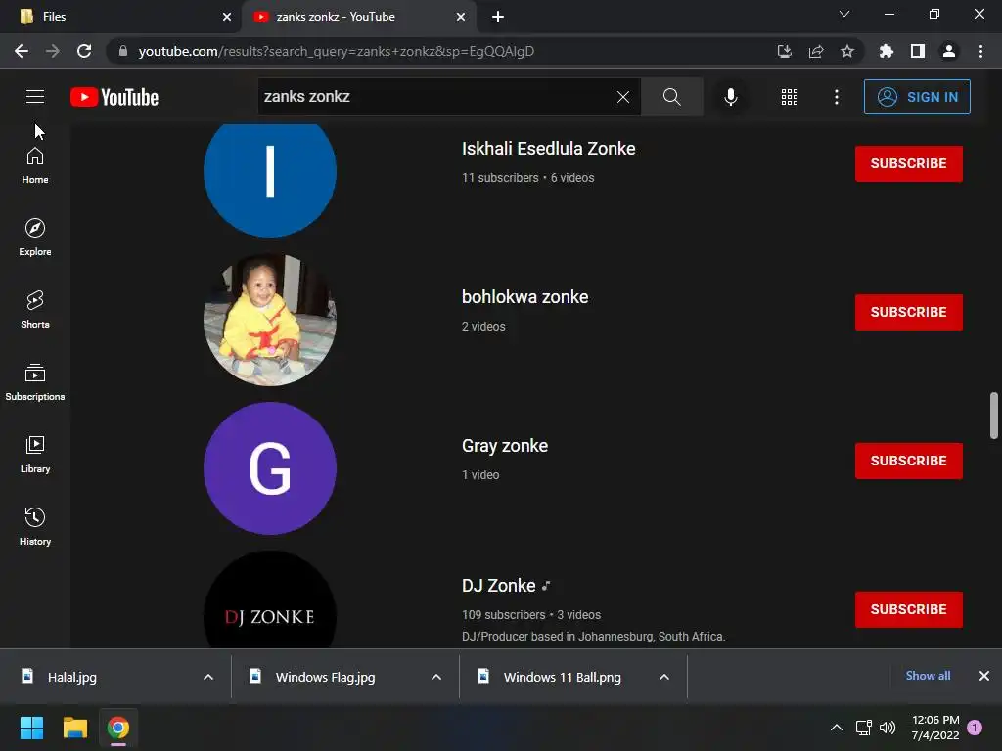The image size is (1002, 751).
Task: Close the downloads bar
Action: [984, 676]
